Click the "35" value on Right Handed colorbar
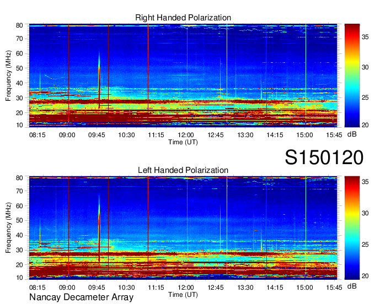 point(365,37)
